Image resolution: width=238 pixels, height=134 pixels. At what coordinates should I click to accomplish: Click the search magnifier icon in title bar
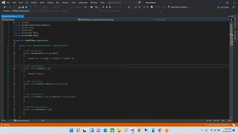pyautogui.click(x=139, y=3)
